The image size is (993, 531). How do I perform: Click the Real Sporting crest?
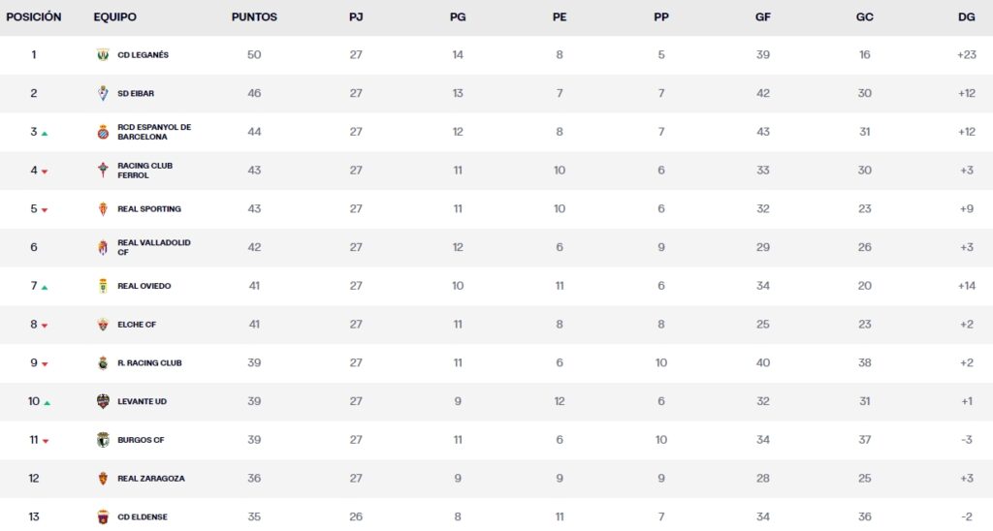click(104, 209)
